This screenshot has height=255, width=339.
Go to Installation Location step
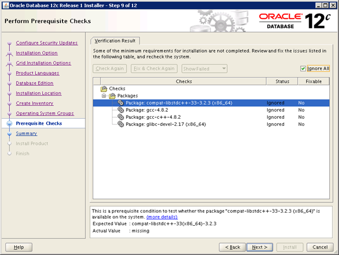(x=39, y=93)
